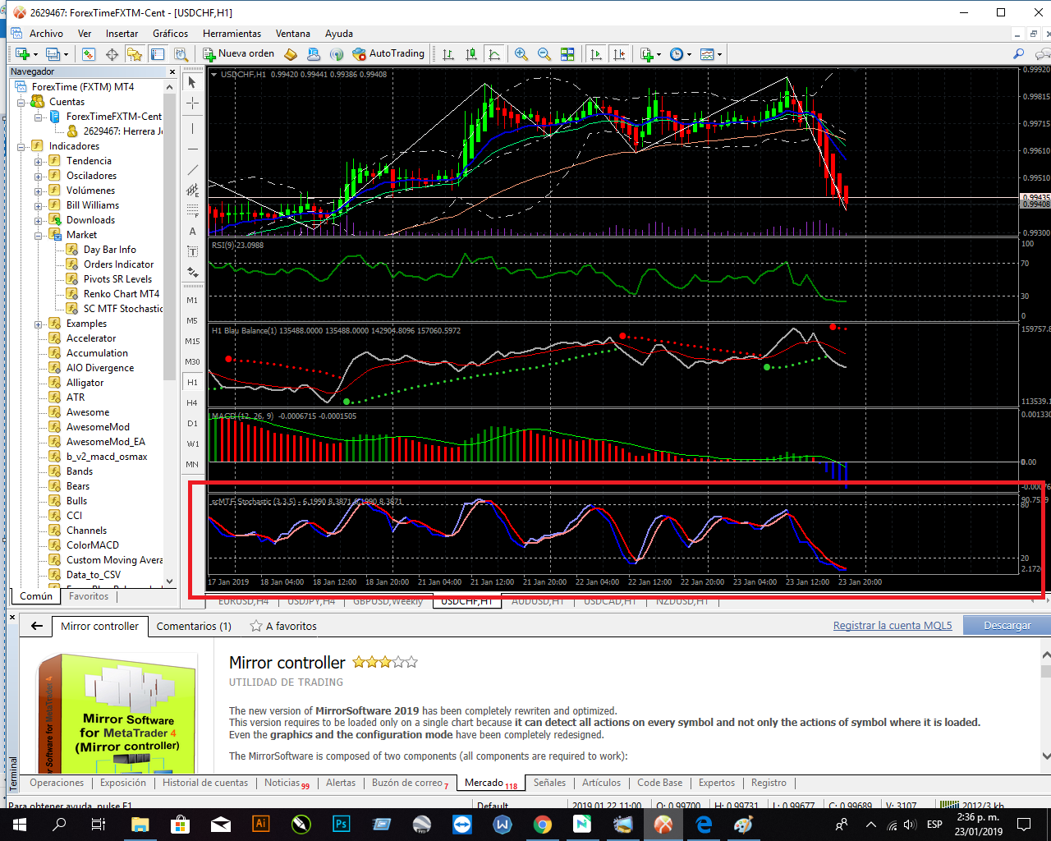
Task: Open the Comentarios (1) tab
Action: click(194, 626)
